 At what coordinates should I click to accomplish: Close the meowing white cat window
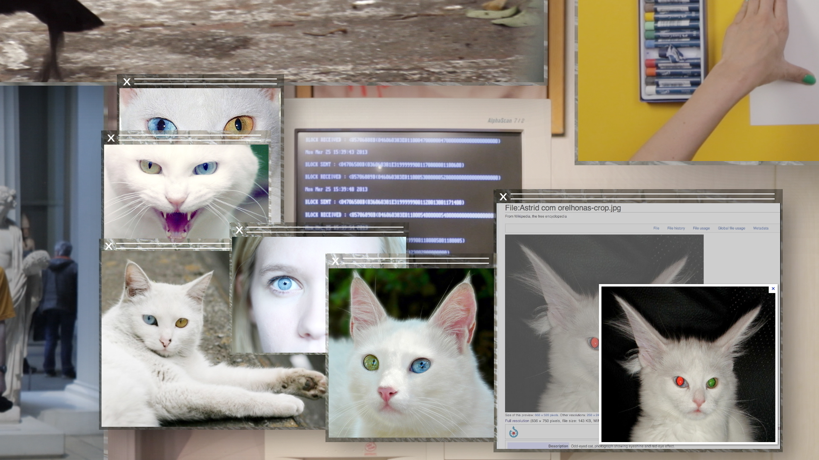tap(110, 138)
